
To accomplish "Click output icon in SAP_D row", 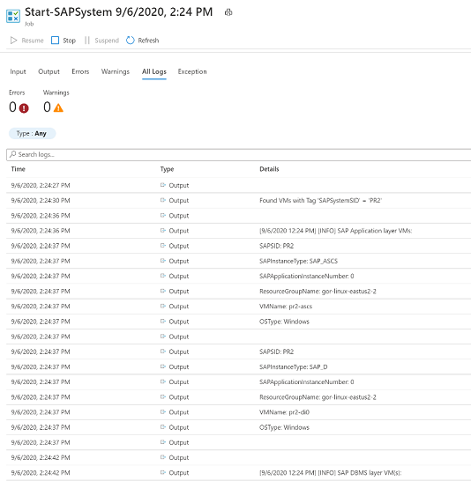I will click(163, 366).
